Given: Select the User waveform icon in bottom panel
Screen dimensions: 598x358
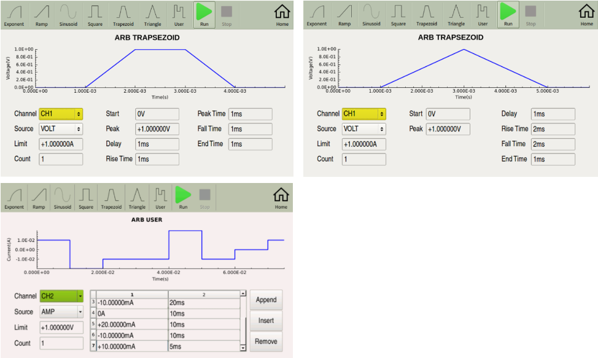Looking at the screenshot, I should tap(161, 198).
